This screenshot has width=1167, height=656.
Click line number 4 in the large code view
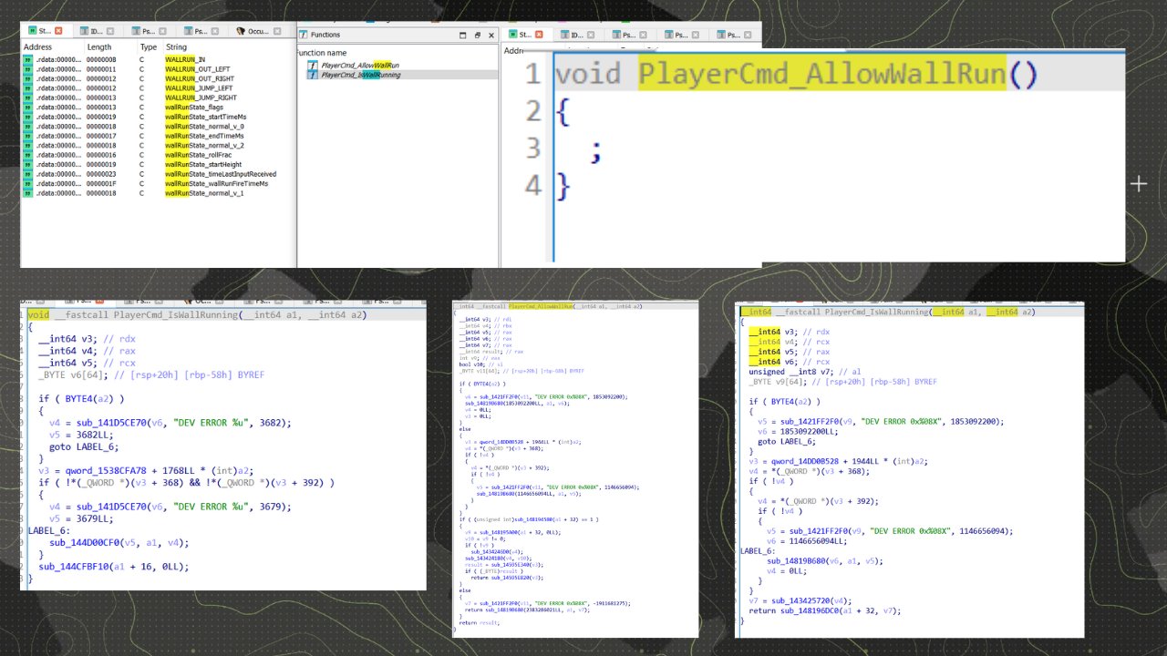click(532, 186)
